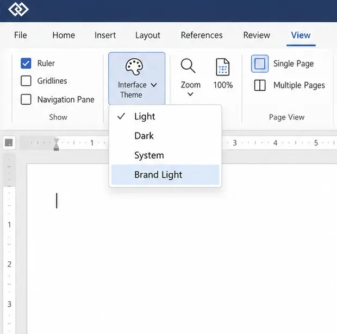Enable the Gridlines checkbox
Viewport: 337px width, 334px height.
coord(26,81)
